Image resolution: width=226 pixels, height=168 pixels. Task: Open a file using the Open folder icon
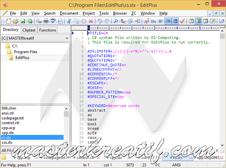(15, 21)
